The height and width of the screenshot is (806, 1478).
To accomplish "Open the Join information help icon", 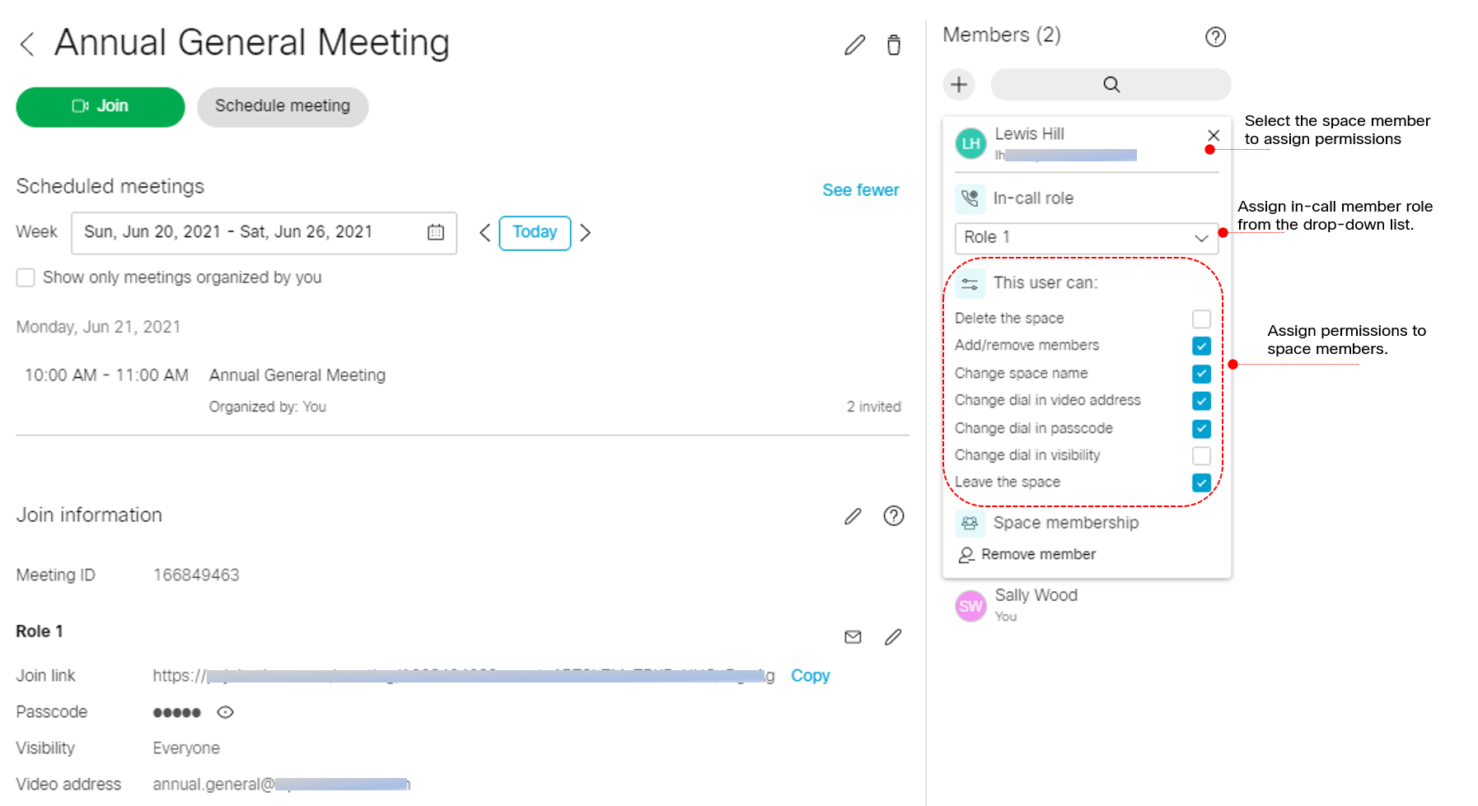I will [x=893, y=516].
